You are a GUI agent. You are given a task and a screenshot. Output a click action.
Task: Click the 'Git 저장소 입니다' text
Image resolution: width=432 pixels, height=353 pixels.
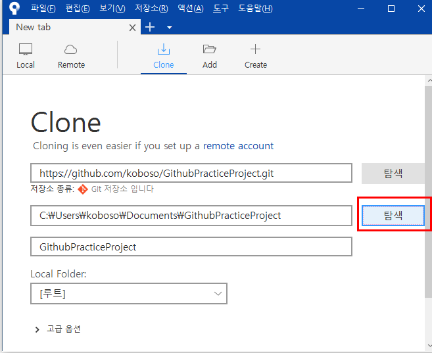122,189
